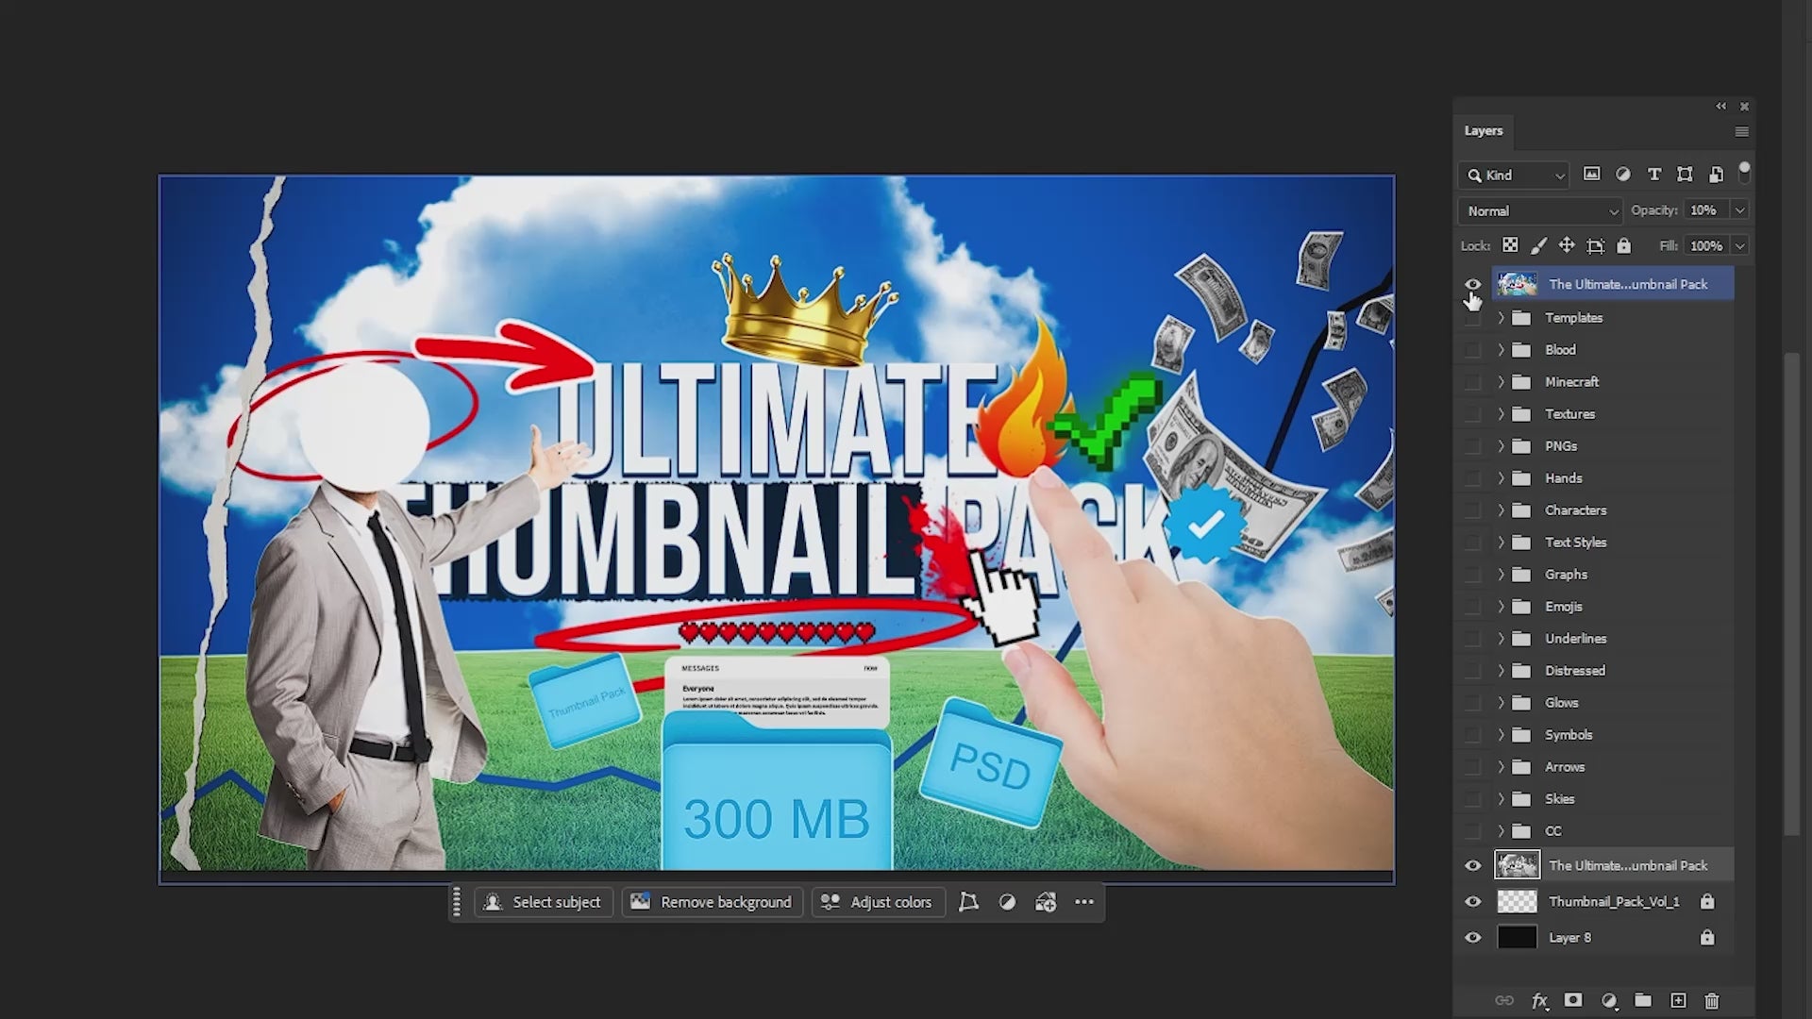This screenshot has width=1812, height=1019.
Task: Open the Opacity slider dropdown arrow
Action: [x=1739, y=210]
